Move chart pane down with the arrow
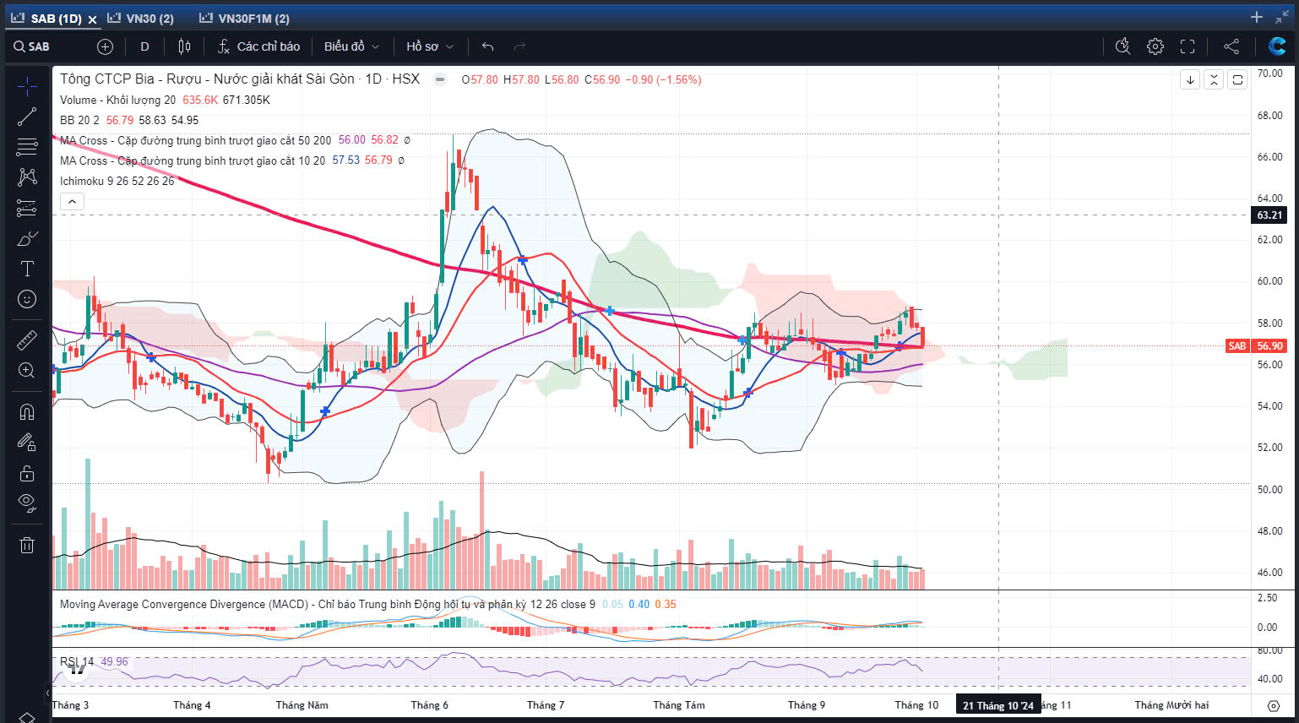This screenshot has height=723, width=1299. click(x=1190, y=79)
